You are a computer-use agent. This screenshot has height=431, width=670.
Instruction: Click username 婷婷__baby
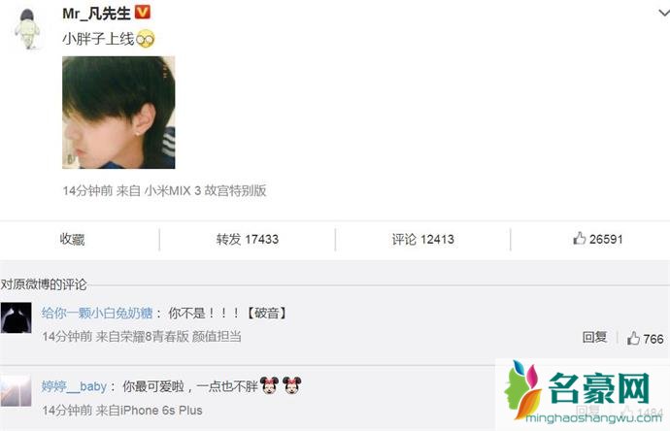point(74,386)
